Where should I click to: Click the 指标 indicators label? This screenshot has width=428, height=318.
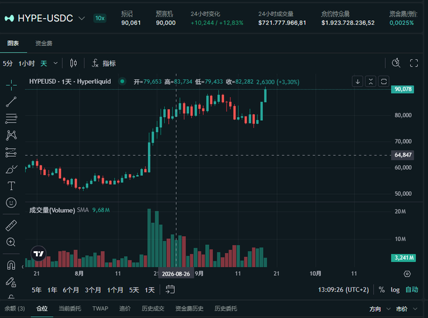click(109, 64)
